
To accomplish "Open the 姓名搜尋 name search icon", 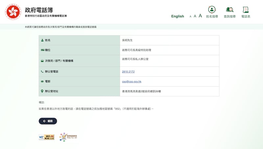I will click(212, 10).
